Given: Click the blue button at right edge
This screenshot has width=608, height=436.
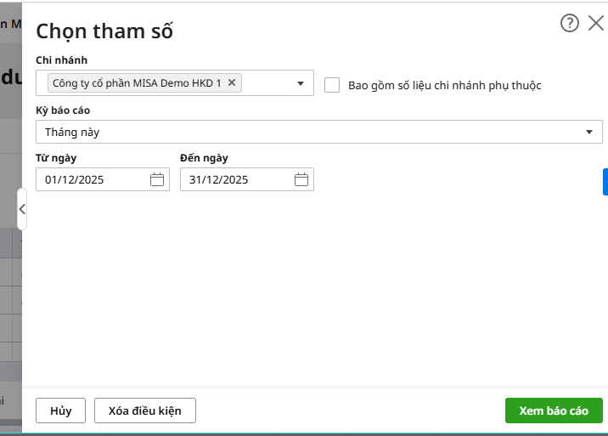Looking at the screenshot, I should point(605,182).
